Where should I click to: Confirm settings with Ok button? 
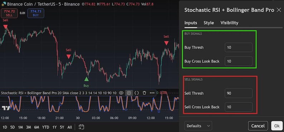point(277,126)
